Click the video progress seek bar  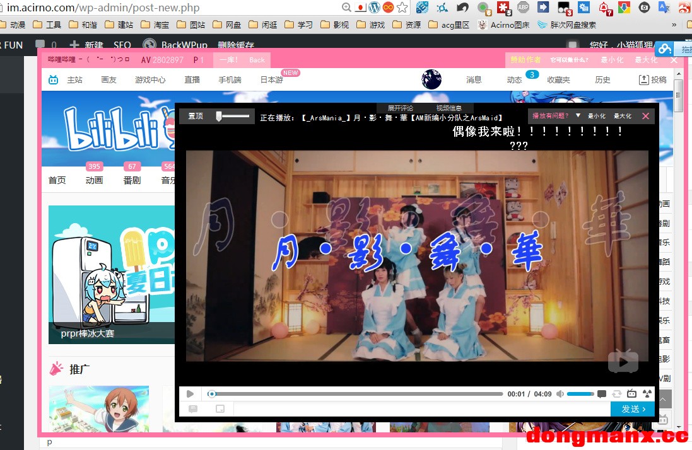coord(356,394)
